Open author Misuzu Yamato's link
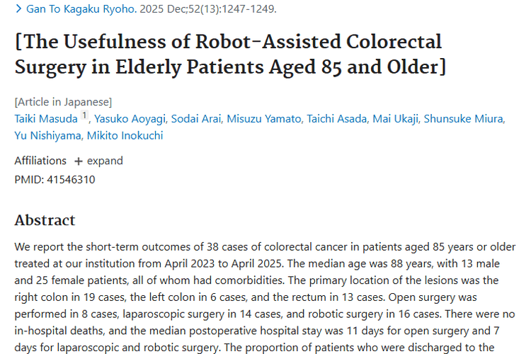This screenshot has width=531, height=354. pyautogui.click(x=263, y=118)
